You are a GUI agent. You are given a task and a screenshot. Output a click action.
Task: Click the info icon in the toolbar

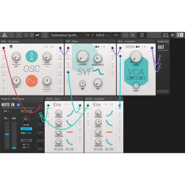click(x=132, y=35)
